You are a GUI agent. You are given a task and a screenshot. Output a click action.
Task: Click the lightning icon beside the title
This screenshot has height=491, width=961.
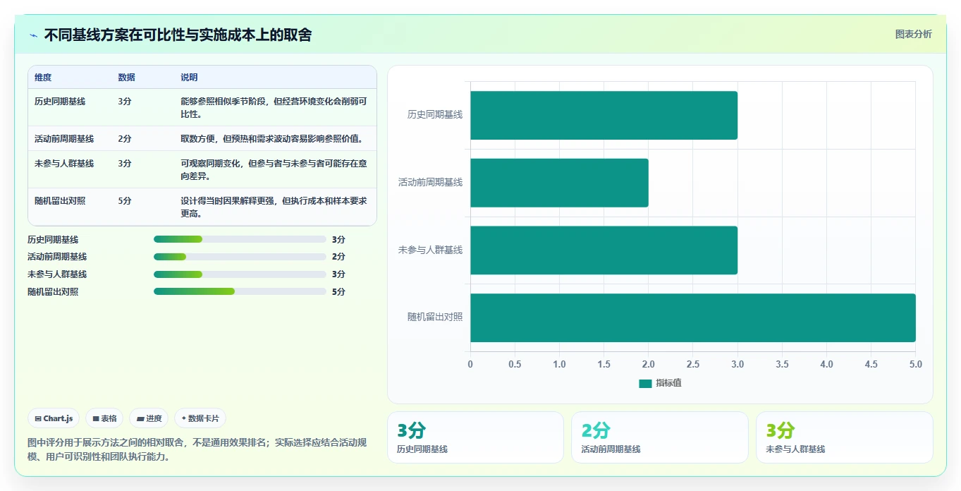pyautogui.click(x=34, y=35)
